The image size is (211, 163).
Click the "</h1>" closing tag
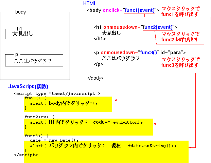coord(100,39)
